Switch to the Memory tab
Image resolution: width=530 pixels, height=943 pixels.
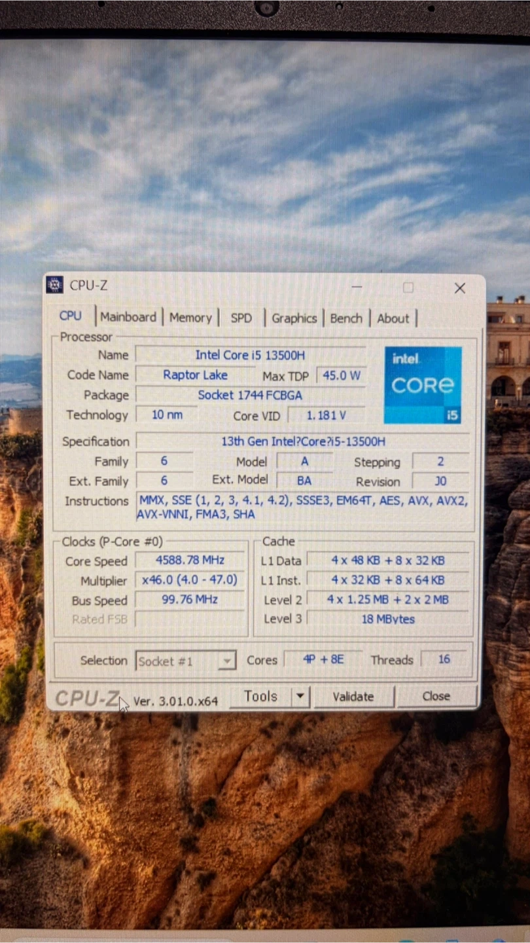pyautogui.click(x=190, y=318)
